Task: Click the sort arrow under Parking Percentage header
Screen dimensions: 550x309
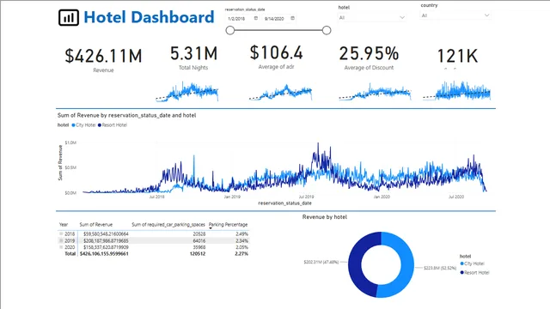Action: [x=211, y=228]
